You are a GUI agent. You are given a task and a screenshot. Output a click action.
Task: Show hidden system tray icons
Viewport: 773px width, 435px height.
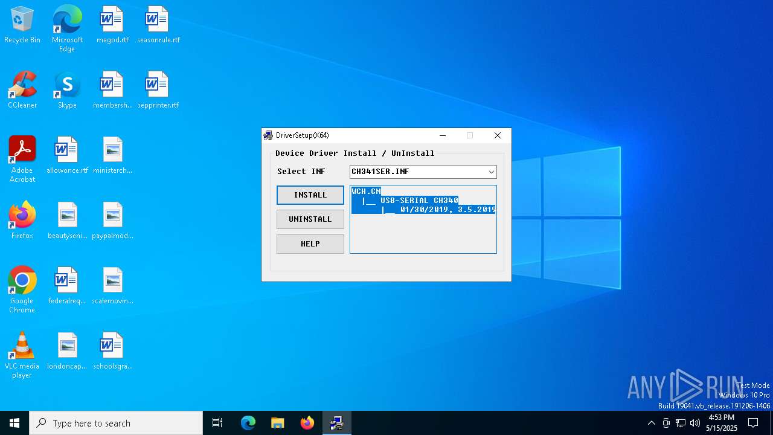(651, 423)
